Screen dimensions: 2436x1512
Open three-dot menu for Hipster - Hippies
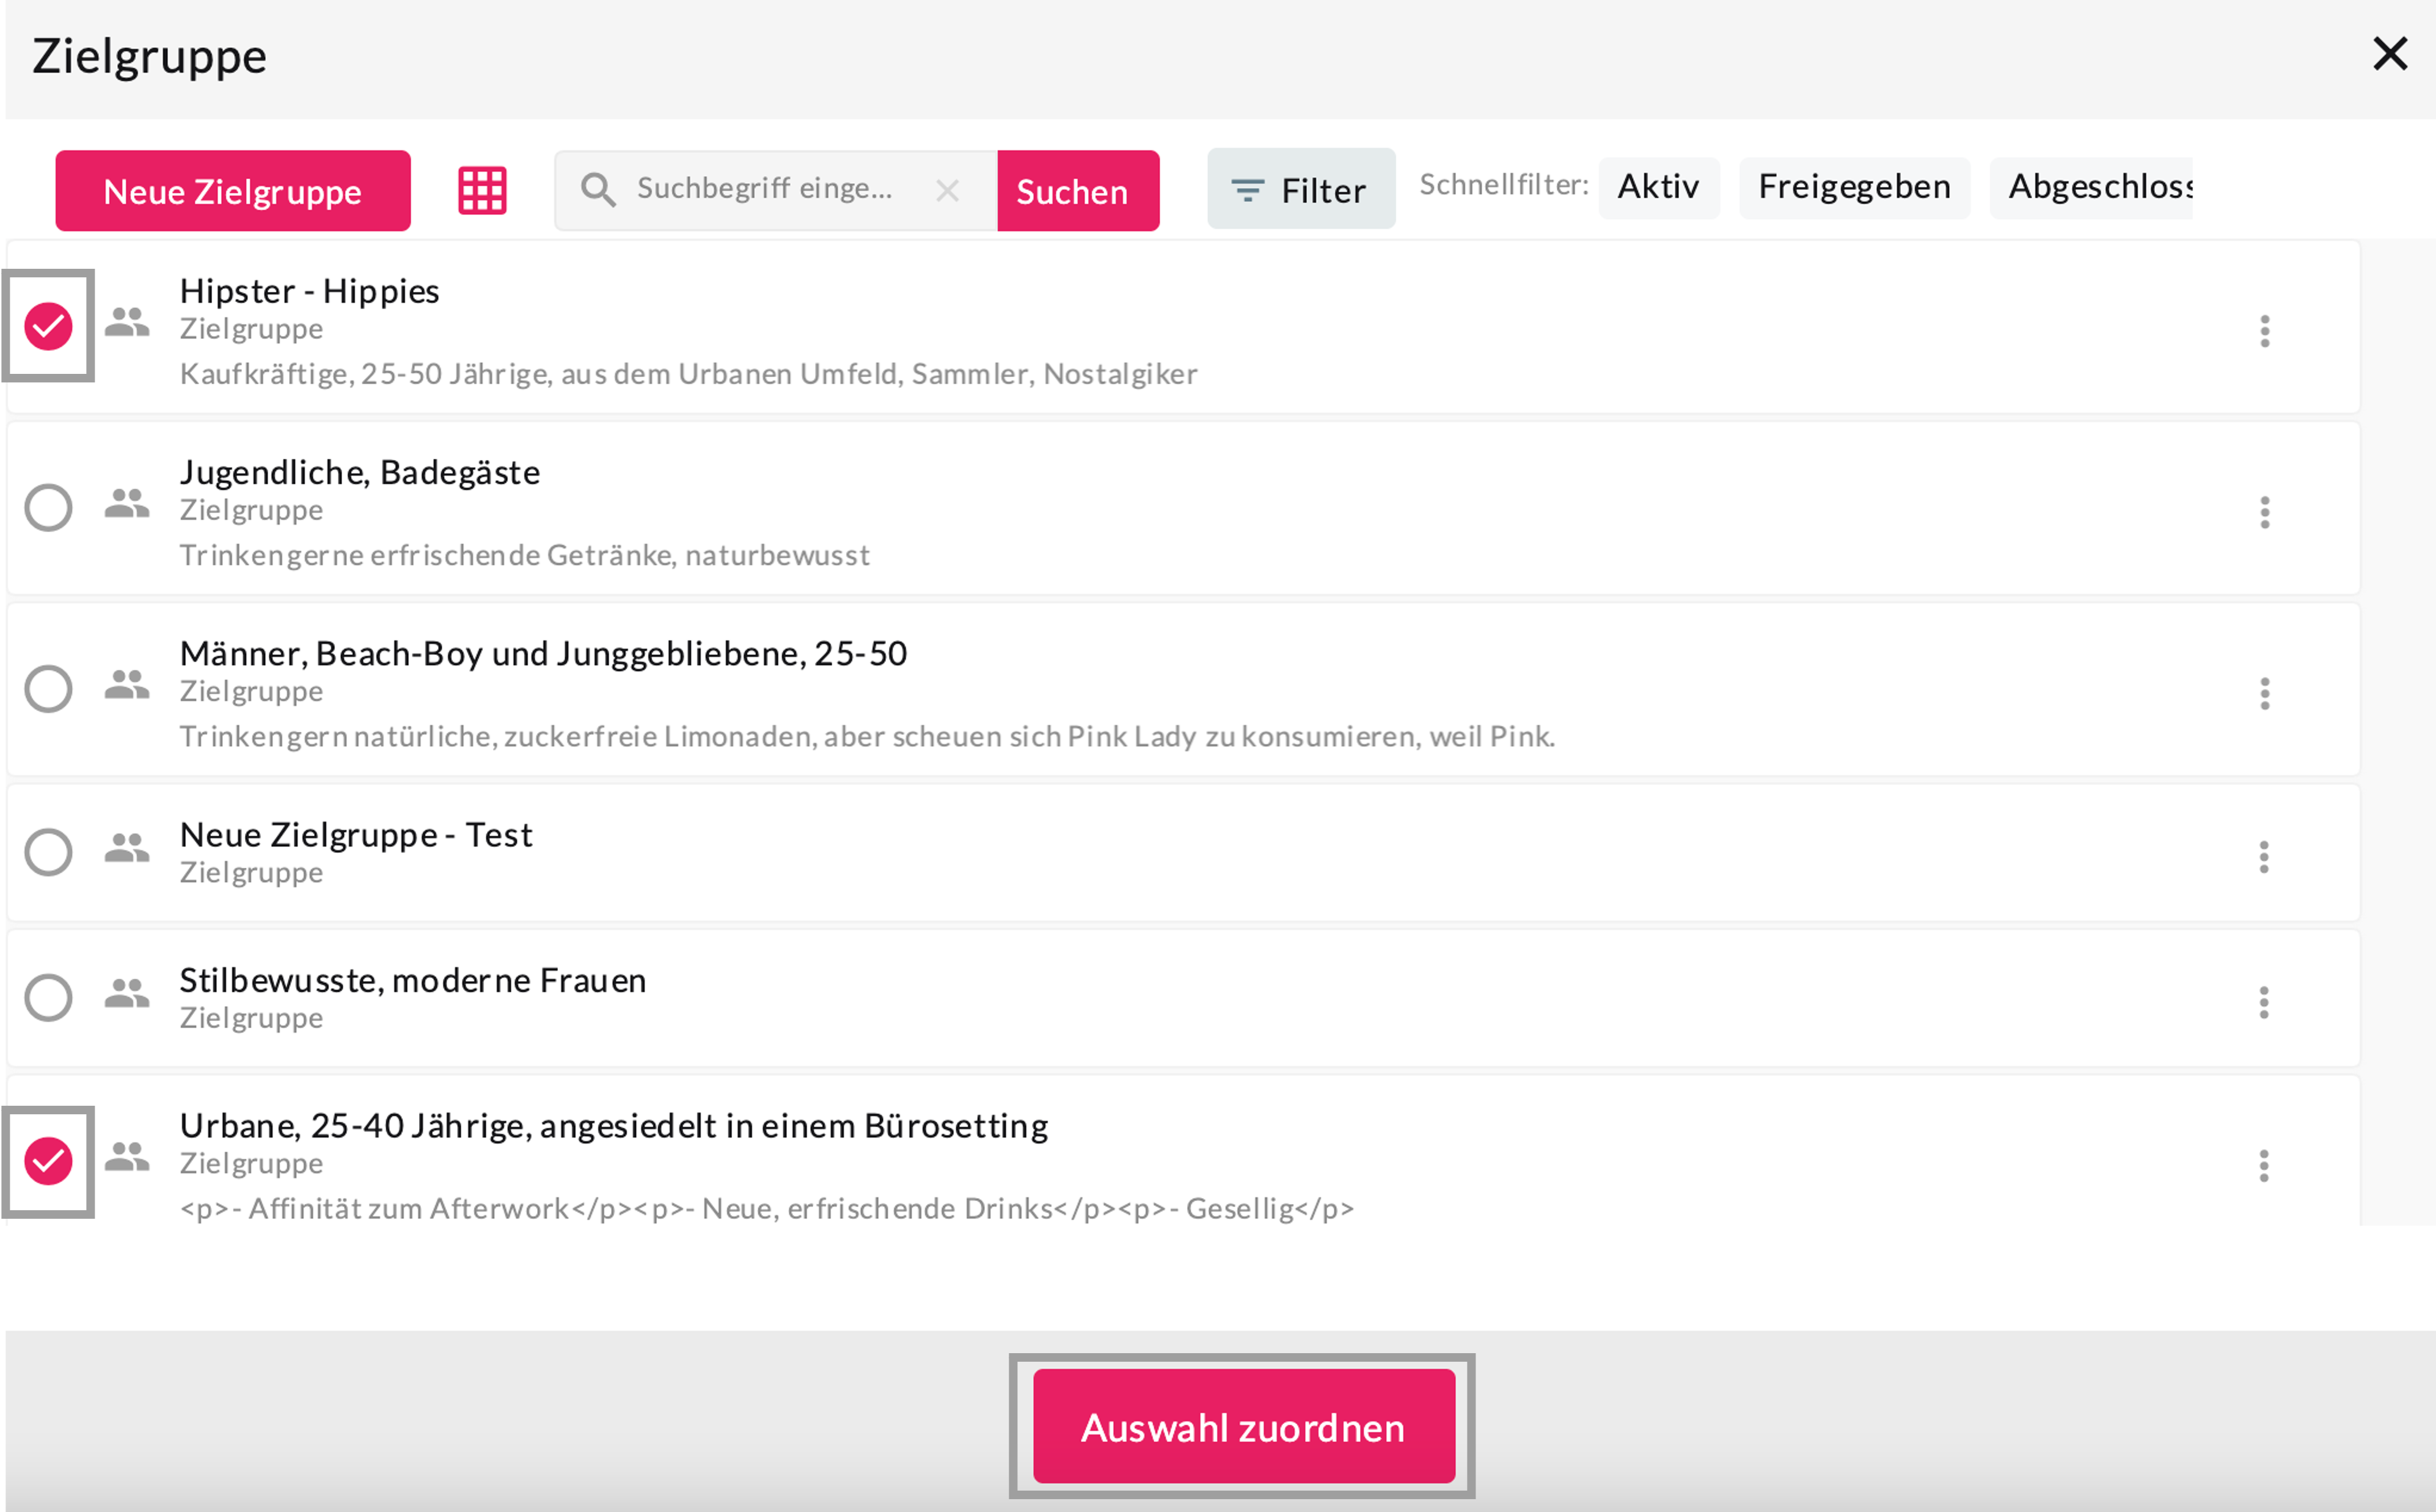point(2264,331)
